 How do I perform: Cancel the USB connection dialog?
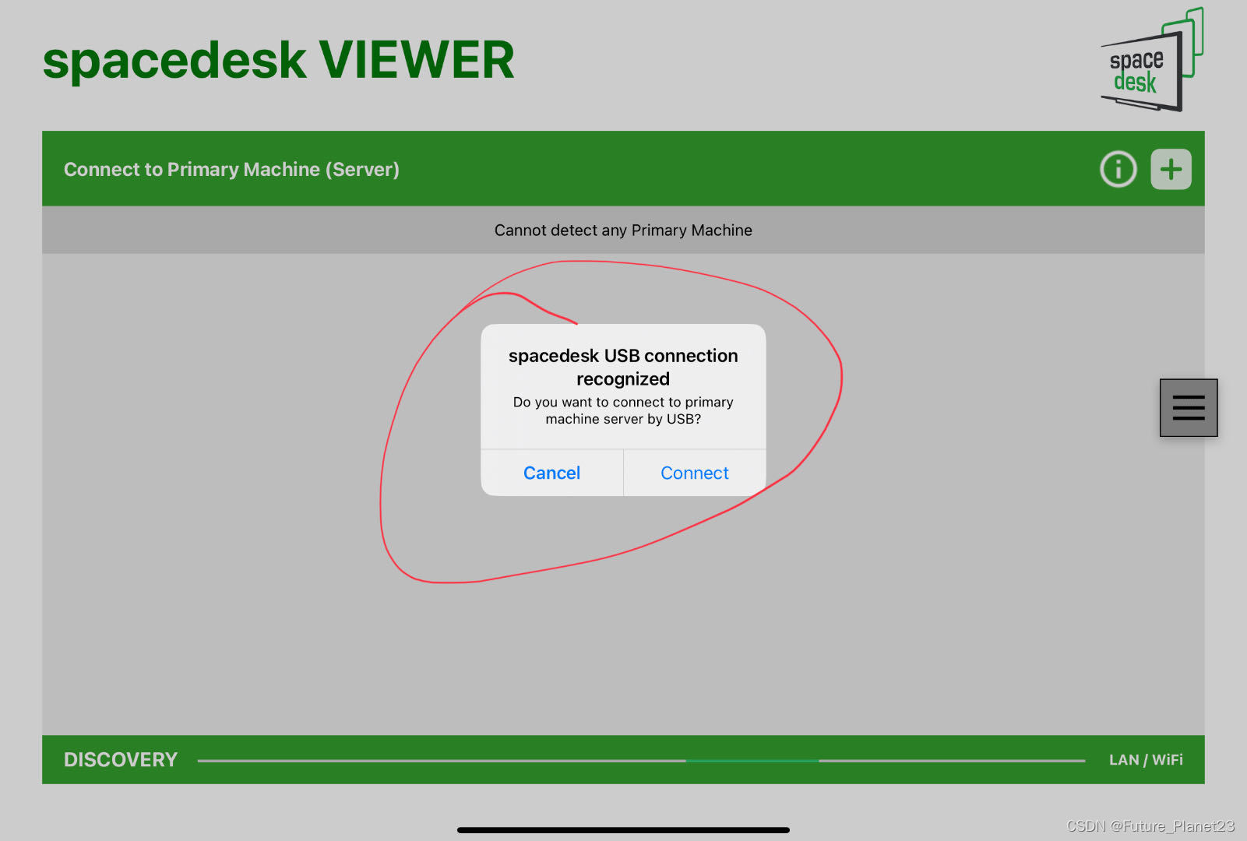551,473
